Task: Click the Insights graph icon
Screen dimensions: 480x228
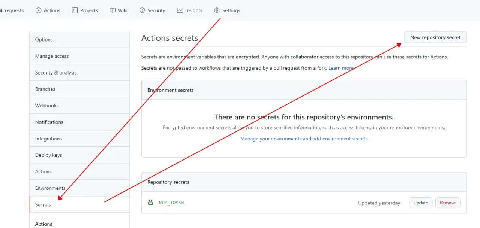Action: point(180,10)
